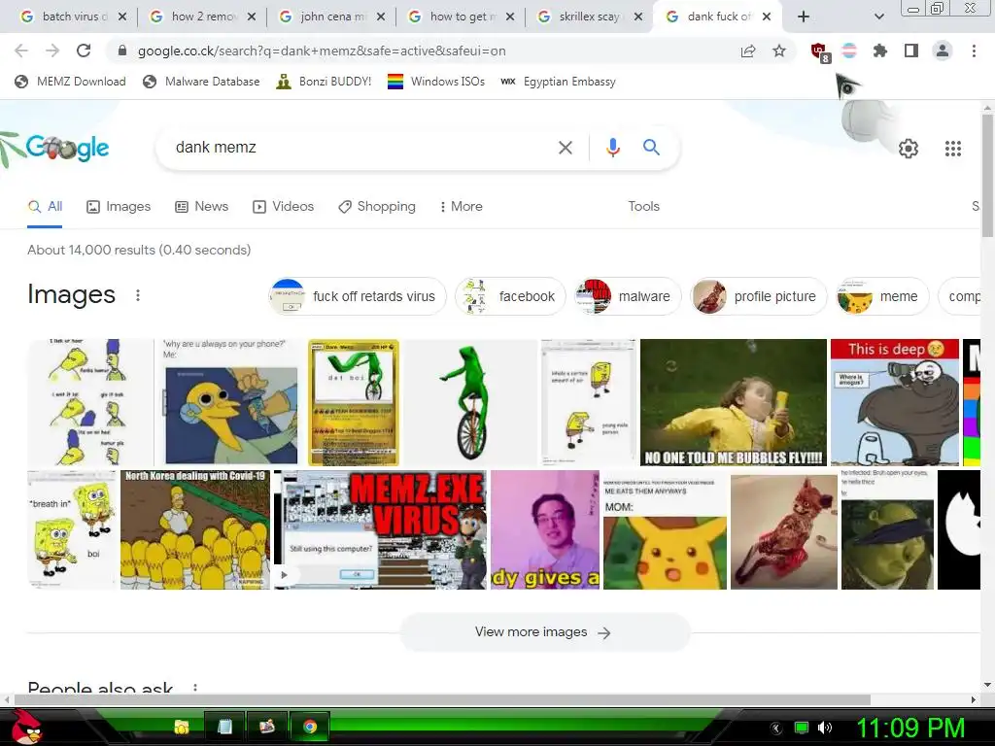Viewport: 995px width, 746px height.
Task: Close the 'batch virus' tab
Action: coord(122,17)
